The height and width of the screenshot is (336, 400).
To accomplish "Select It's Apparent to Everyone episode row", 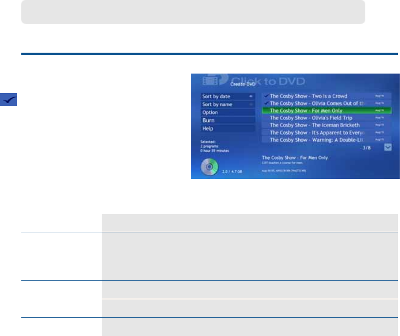I will pyautogui.click(x=326, y=132).
